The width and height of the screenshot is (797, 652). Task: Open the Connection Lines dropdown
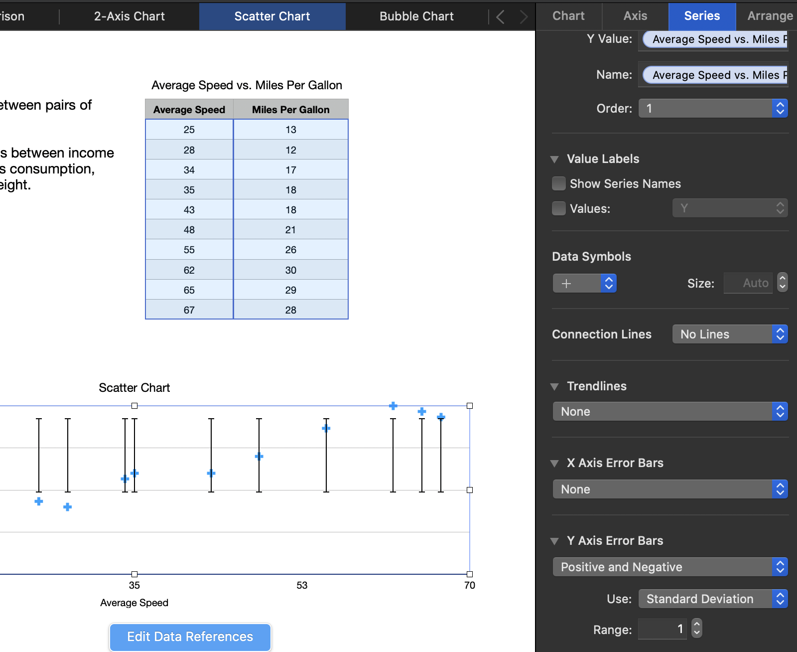(730, 334)
